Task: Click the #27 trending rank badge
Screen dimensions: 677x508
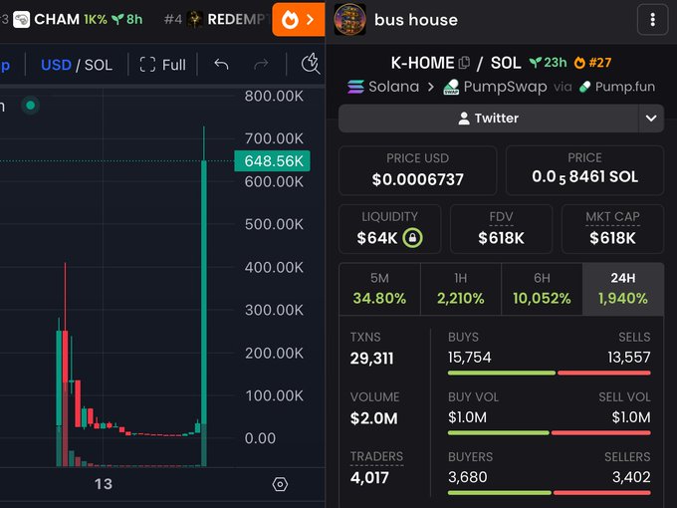Action: [592, 63]
